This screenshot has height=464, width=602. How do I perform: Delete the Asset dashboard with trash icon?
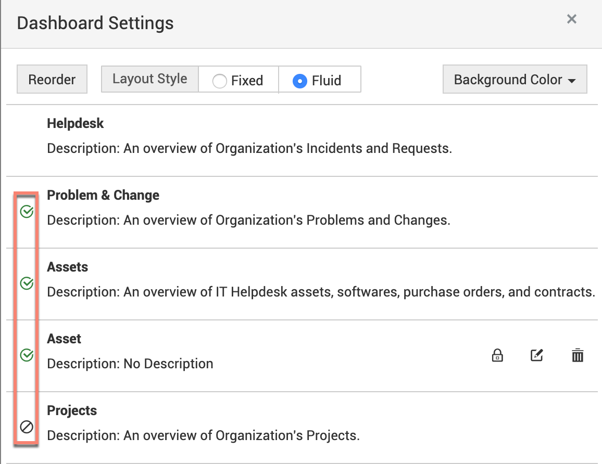[x=578, y=356]
